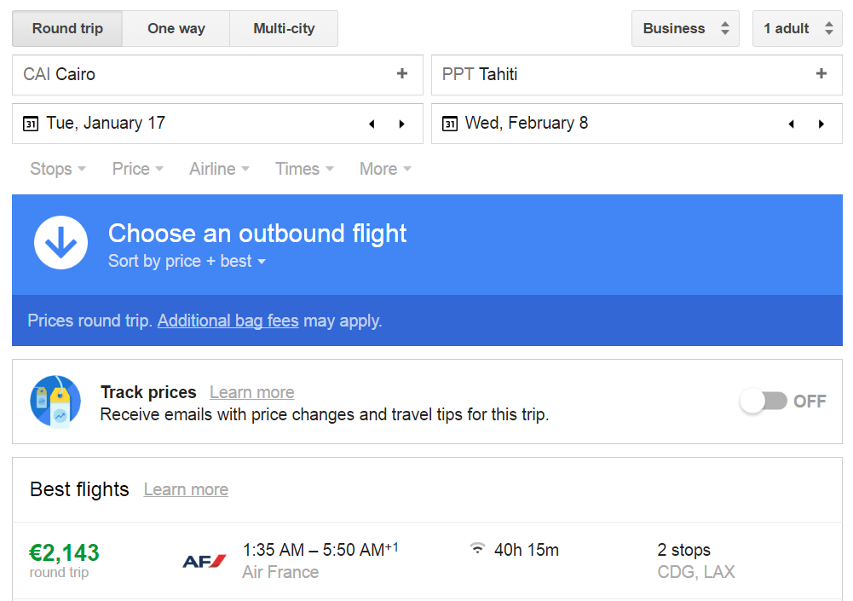This screenshot has height=601, width=853.
Task: Click the plus icon in Tahiti destination field
Action: (821, 73)
